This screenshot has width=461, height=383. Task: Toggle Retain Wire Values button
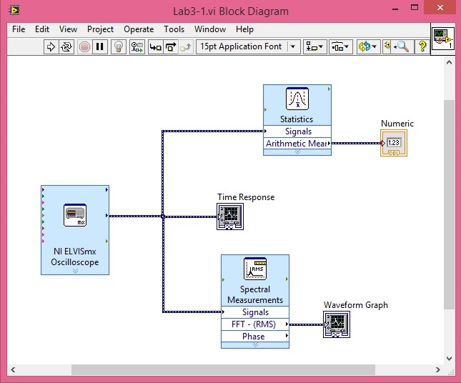click(x=137, y=46)
